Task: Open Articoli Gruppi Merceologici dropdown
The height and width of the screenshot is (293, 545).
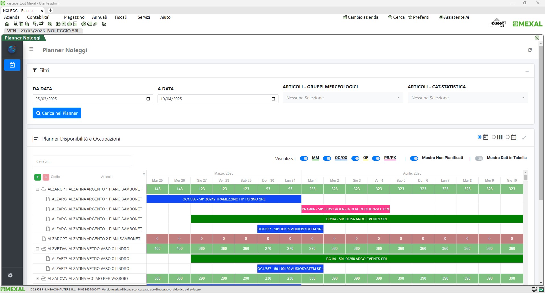Action: point(343,98)
